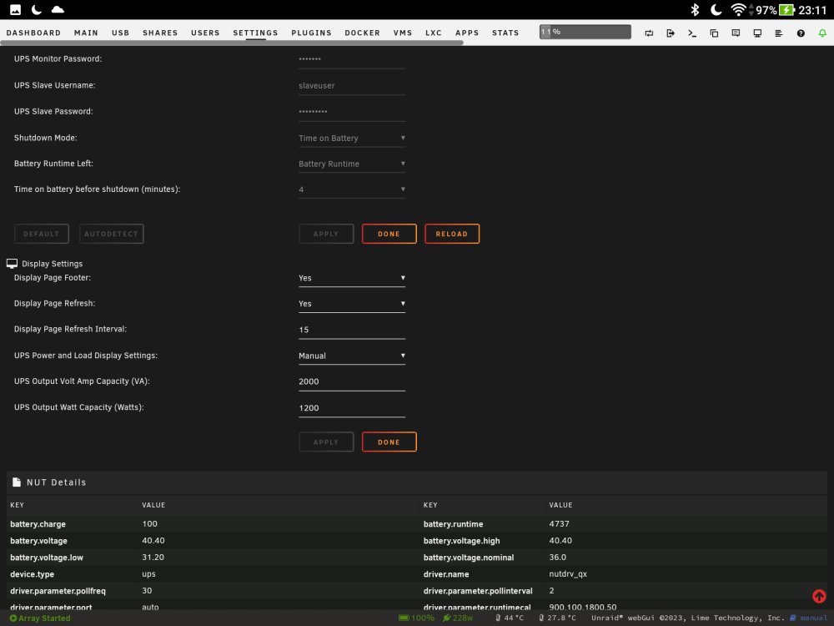Open the feedback speech-bubble icon
Image resolution: width=834 pixels, height=626 pixels.
pyautogui.click(x=736, y=33)
